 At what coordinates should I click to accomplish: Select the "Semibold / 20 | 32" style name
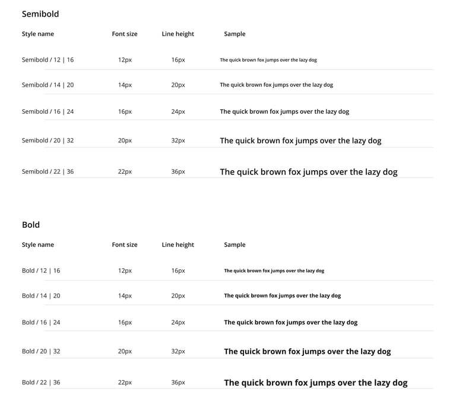click(x=47, y=141)
